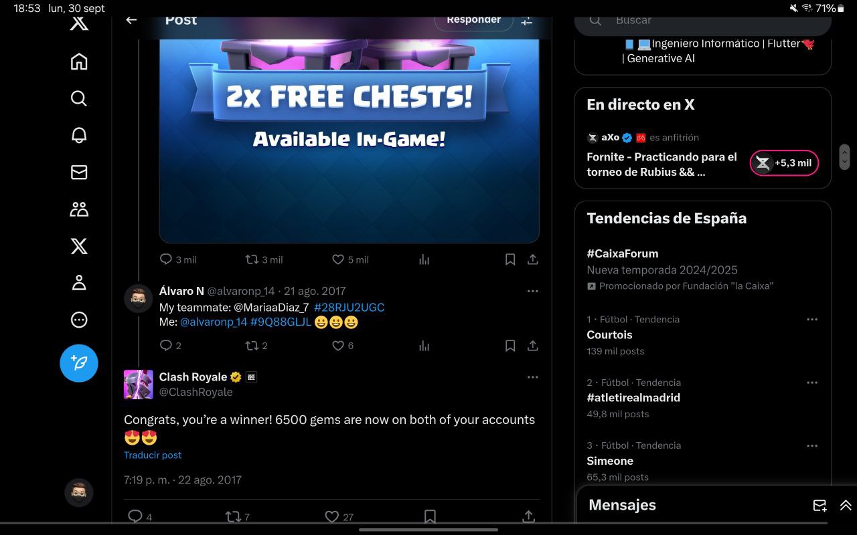Viewport: 857px width, 535px height.
Task: Compose new post with blue feather button
Action: pos(79,363)
